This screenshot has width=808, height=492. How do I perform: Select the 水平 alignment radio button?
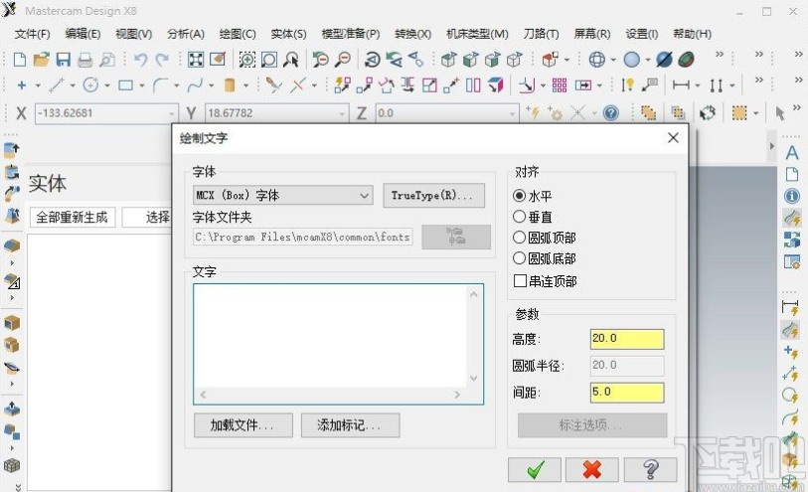click(520, 196)
